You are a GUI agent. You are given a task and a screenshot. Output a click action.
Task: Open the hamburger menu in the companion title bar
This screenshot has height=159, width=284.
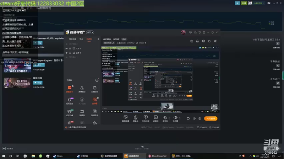pos(204,33)
